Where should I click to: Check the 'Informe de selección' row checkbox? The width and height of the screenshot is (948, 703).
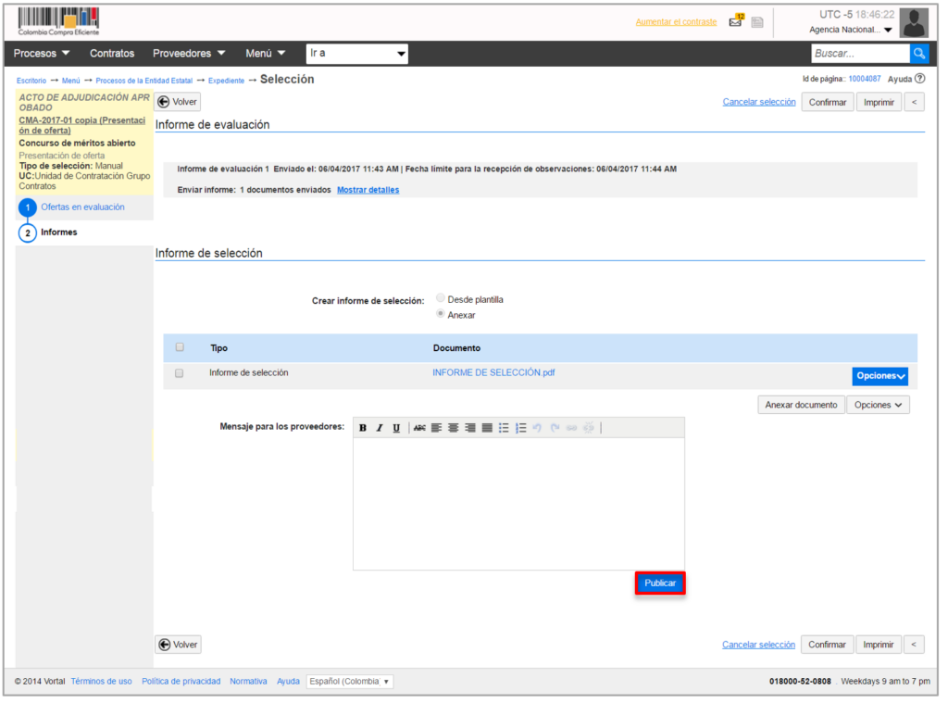coord(180,373)
